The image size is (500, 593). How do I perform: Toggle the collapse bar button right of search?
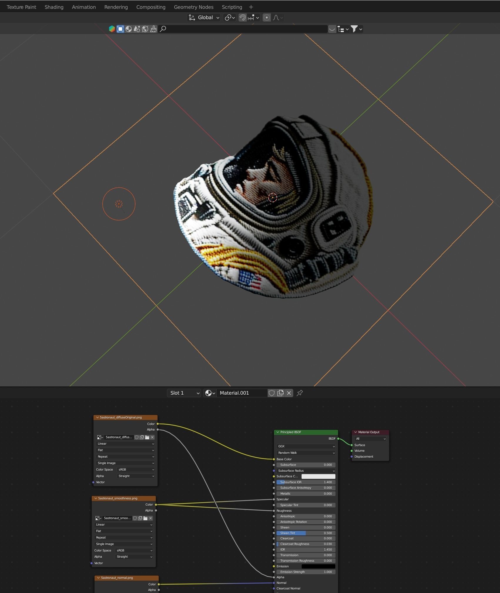[332, 29]
